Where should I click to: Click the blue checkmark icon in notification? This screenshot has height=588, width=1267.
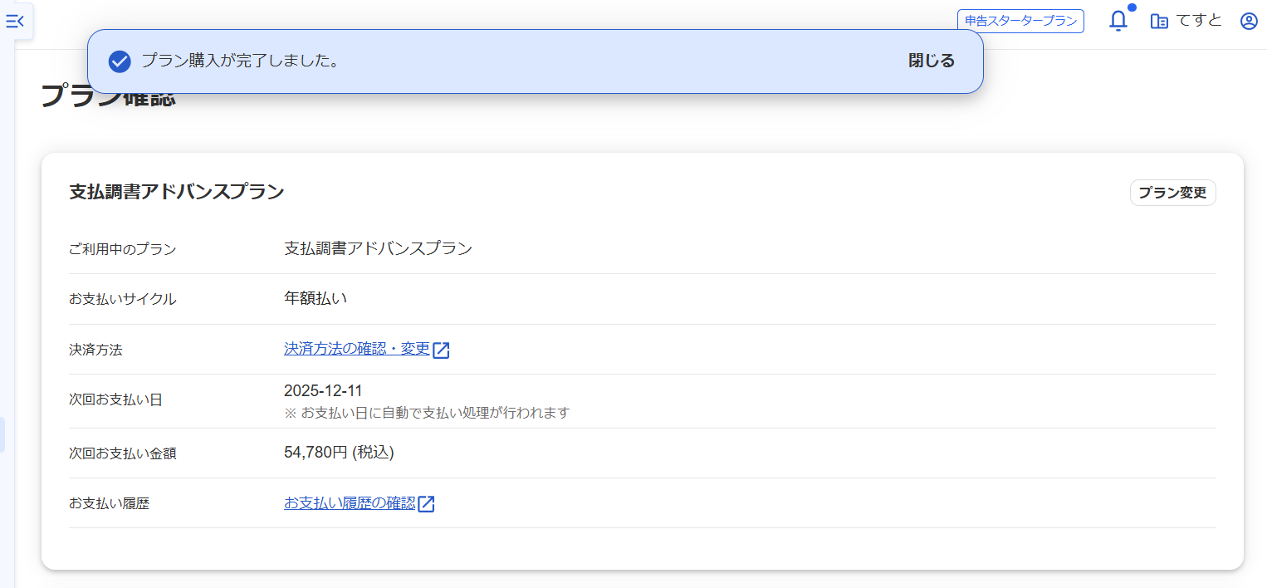[x=120, y=61]
